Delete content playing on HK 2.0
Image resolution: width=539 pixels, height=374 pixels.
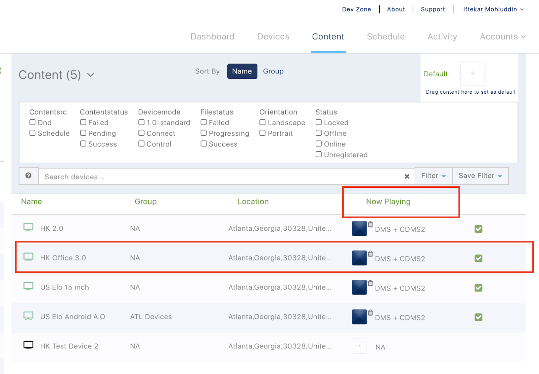pos(370,224)
